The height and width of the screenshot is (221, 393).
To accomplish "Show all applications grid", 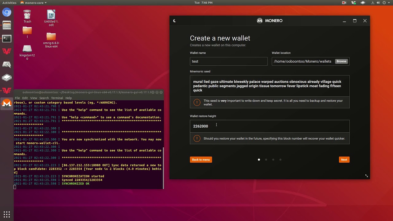I will coord(7,214).
